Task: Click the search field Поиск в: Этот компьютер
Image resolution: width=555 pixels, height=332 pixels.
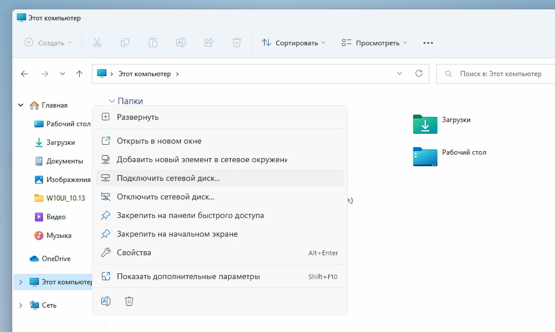Action: click(x=500, y=74)
